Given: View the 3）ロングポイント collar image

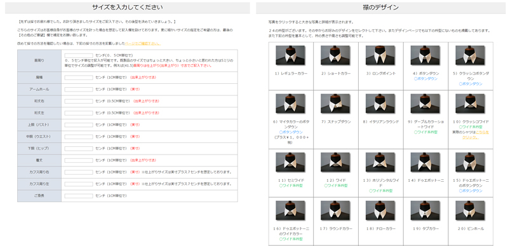Looking at the screenshot, I should [x=380, y=55].
